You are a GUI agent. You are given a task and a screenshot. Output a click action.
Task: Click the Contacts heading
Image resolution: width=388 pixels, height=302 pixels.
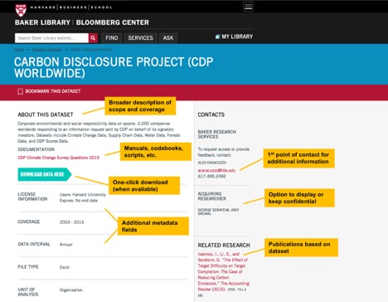point(211,114)
